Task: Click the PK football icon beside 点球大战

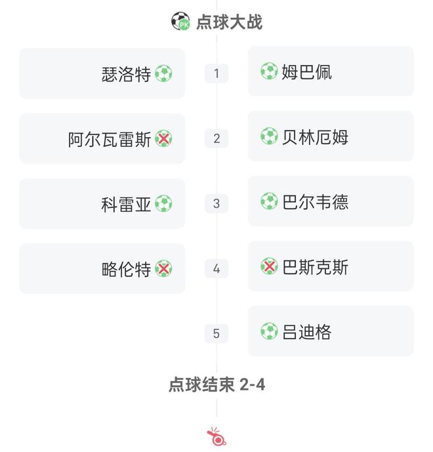Action: click(180, 22)
